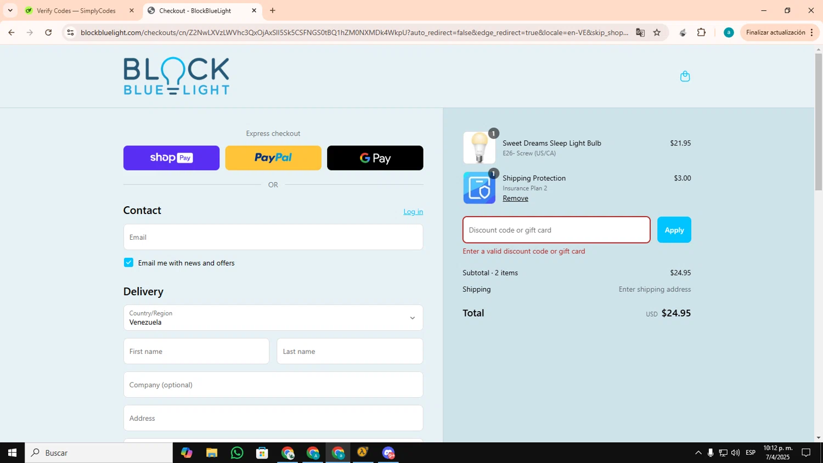The height and width of the screenshot is (463, 823).
Task: Click the Log in link
Action: click(413, 212)
